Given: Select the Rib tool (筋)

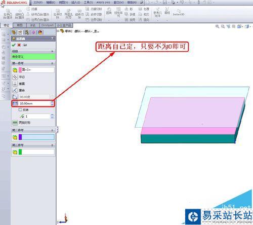Looking at the screenshot, I should (129, 9).
